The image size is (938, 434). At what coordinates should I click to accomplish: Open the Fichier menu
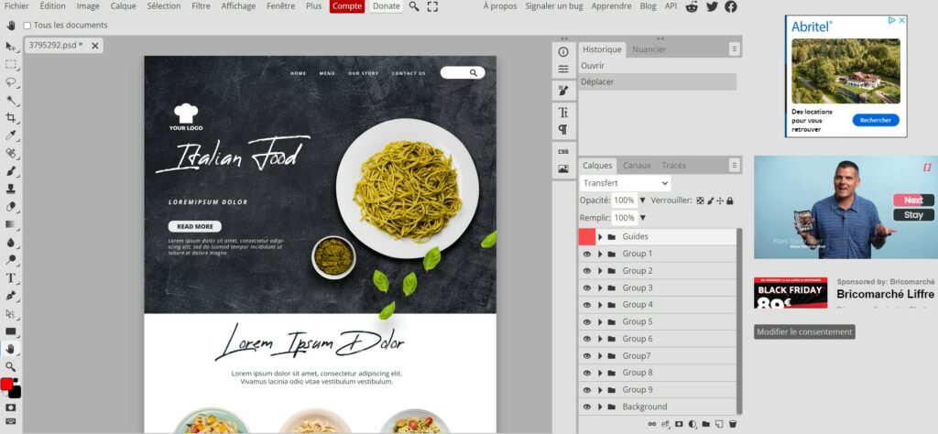coord(16,6)
